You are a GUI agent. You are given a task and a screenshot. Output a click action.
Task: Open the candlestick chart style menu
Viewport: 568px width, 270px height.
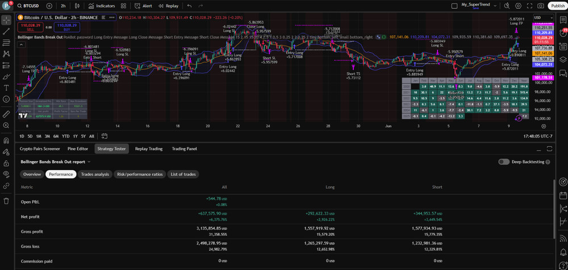pyautogui.click(x=77, y=6)
